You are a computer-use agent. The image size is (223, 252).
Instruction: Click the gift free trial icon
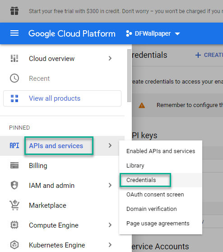pyautogui.click(x=14, y=11)
